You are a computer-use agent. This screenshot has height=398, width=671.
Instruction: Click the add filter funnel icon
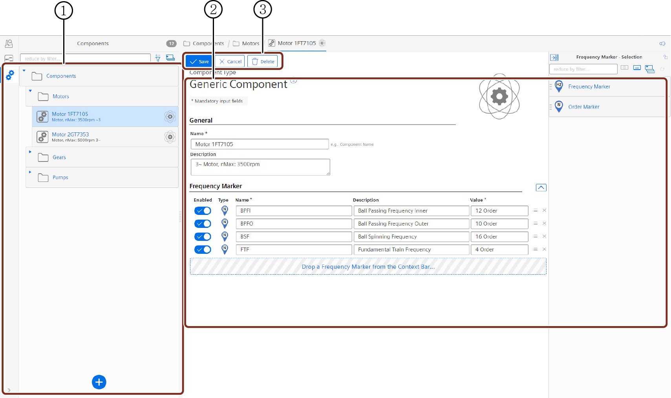tap(158, 58)
